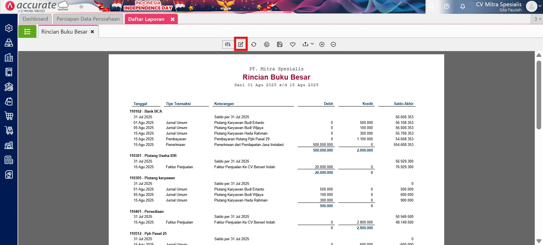Expand the user account menu arrow
Image resolution: width=543 pixels, height=245 pixels.
click(x=540, y=6)
